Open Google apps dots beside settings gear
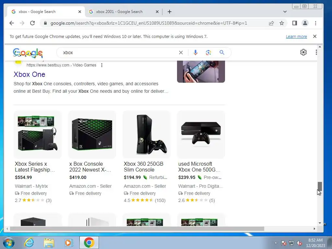This screenshot has height=249, width=332. (x=316, y=52)
